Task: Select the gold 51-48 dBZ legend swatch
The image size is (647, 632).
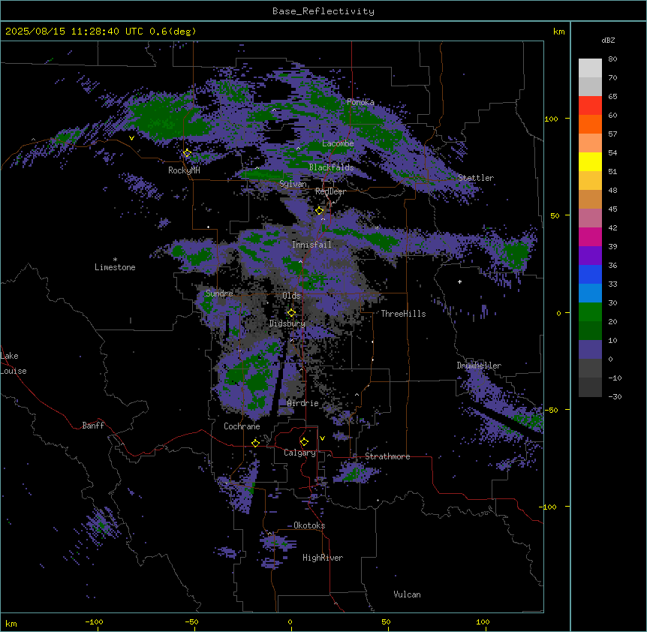Action: coord(590,181)
